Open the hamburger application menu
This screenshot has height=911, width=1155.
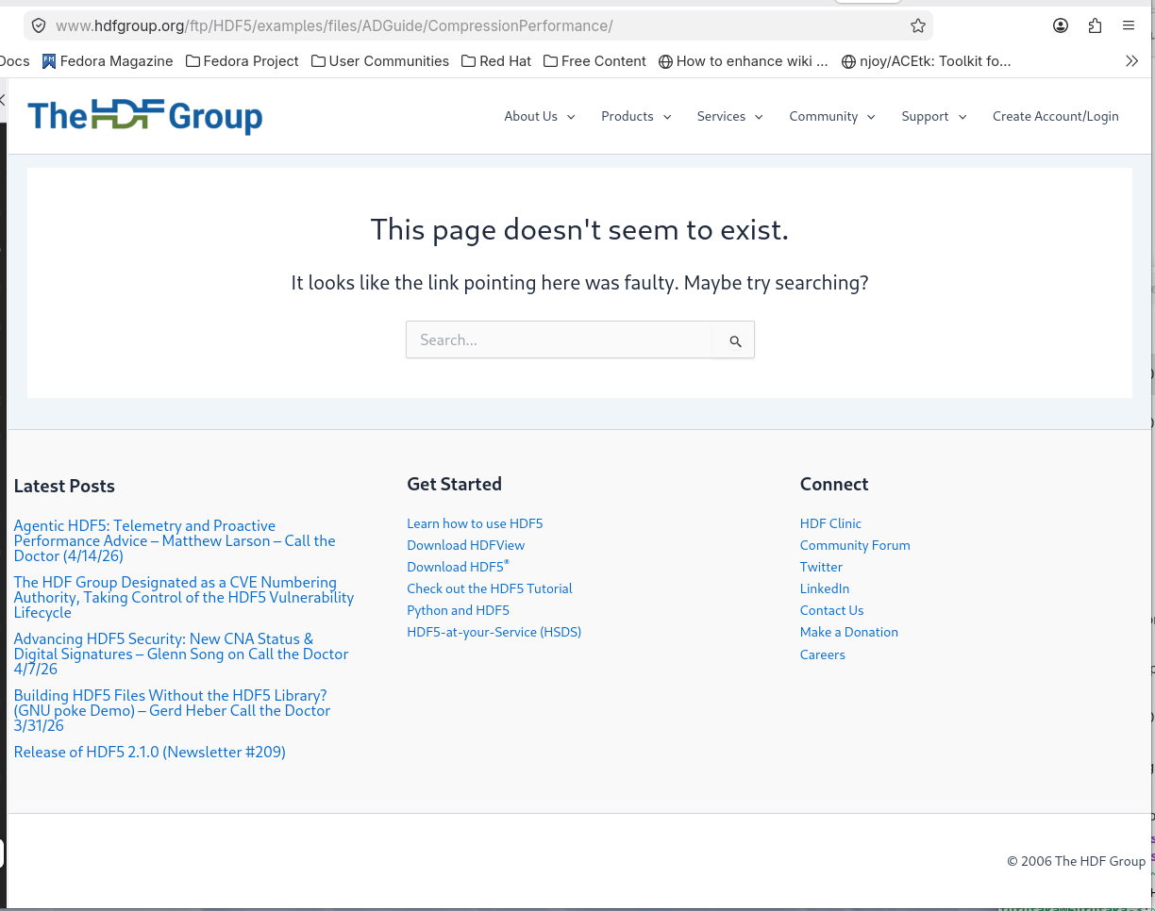pyautogui.click(x=1129, y=26)
